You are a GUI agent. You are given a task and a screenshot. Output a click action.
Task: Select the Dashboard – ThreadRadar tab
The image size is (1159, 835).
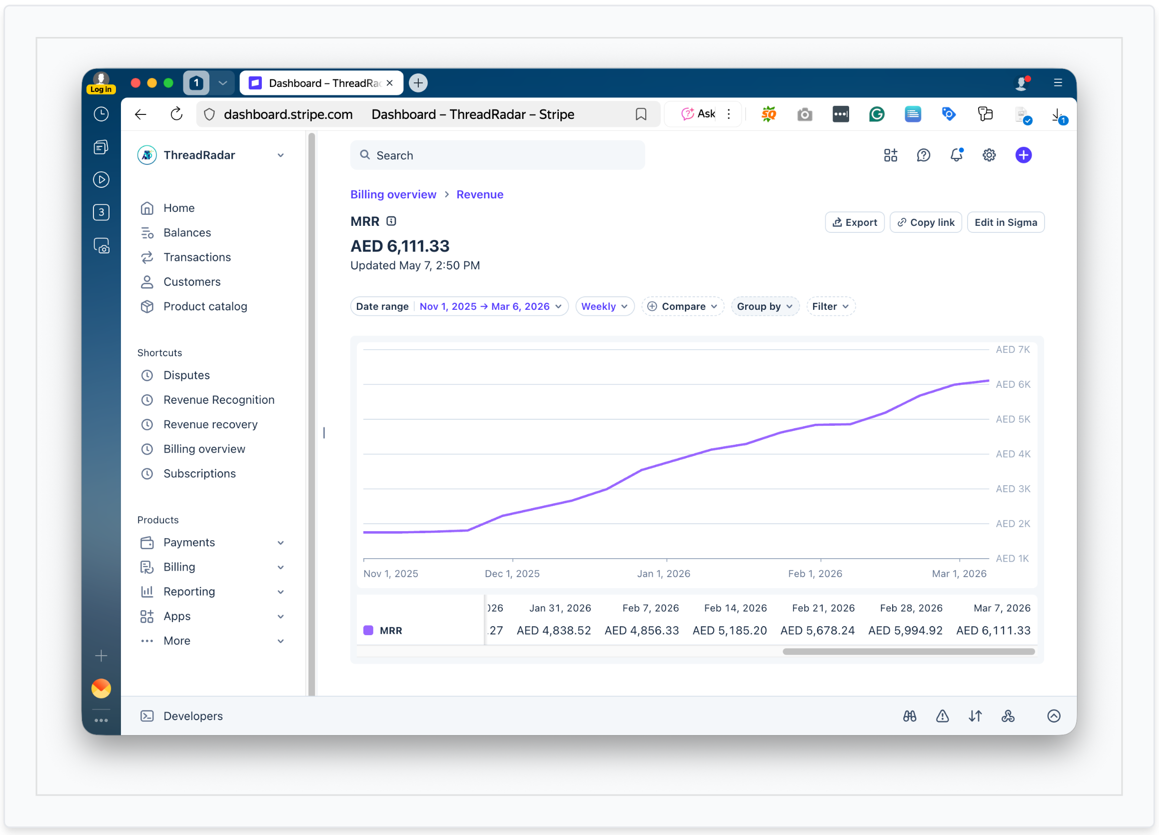coord(321,83)
